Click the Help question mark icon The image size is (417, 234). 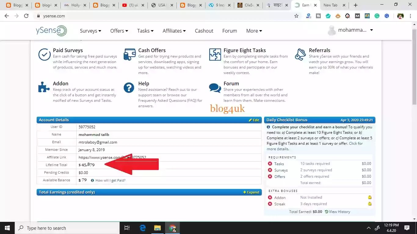129,88
